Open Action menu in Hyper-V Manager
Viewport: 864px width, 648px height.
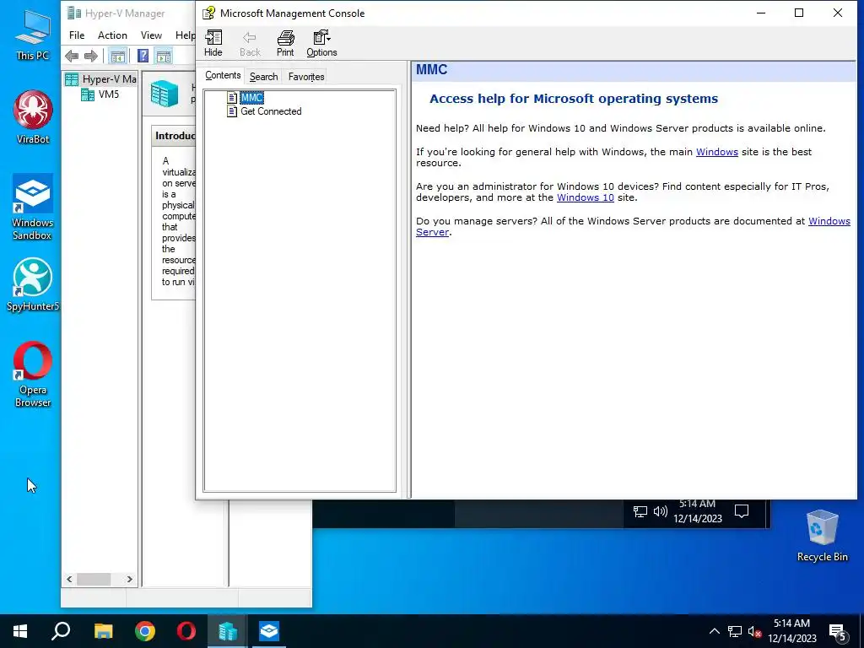pyautogui.click(x=112, y=35)
